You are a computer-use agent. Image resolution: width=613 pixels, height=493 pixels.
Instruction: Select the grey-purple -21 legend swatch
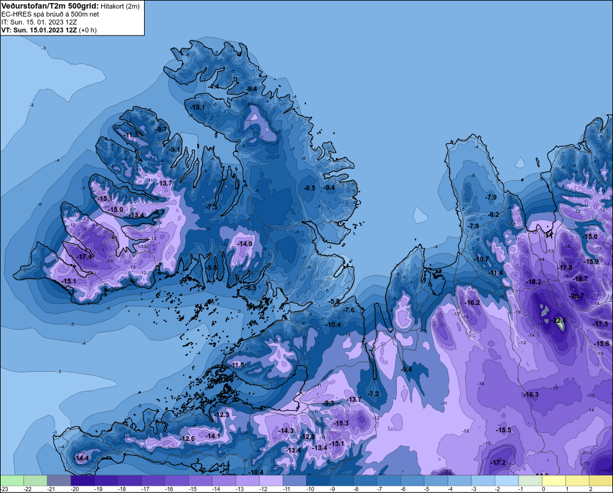59,480
